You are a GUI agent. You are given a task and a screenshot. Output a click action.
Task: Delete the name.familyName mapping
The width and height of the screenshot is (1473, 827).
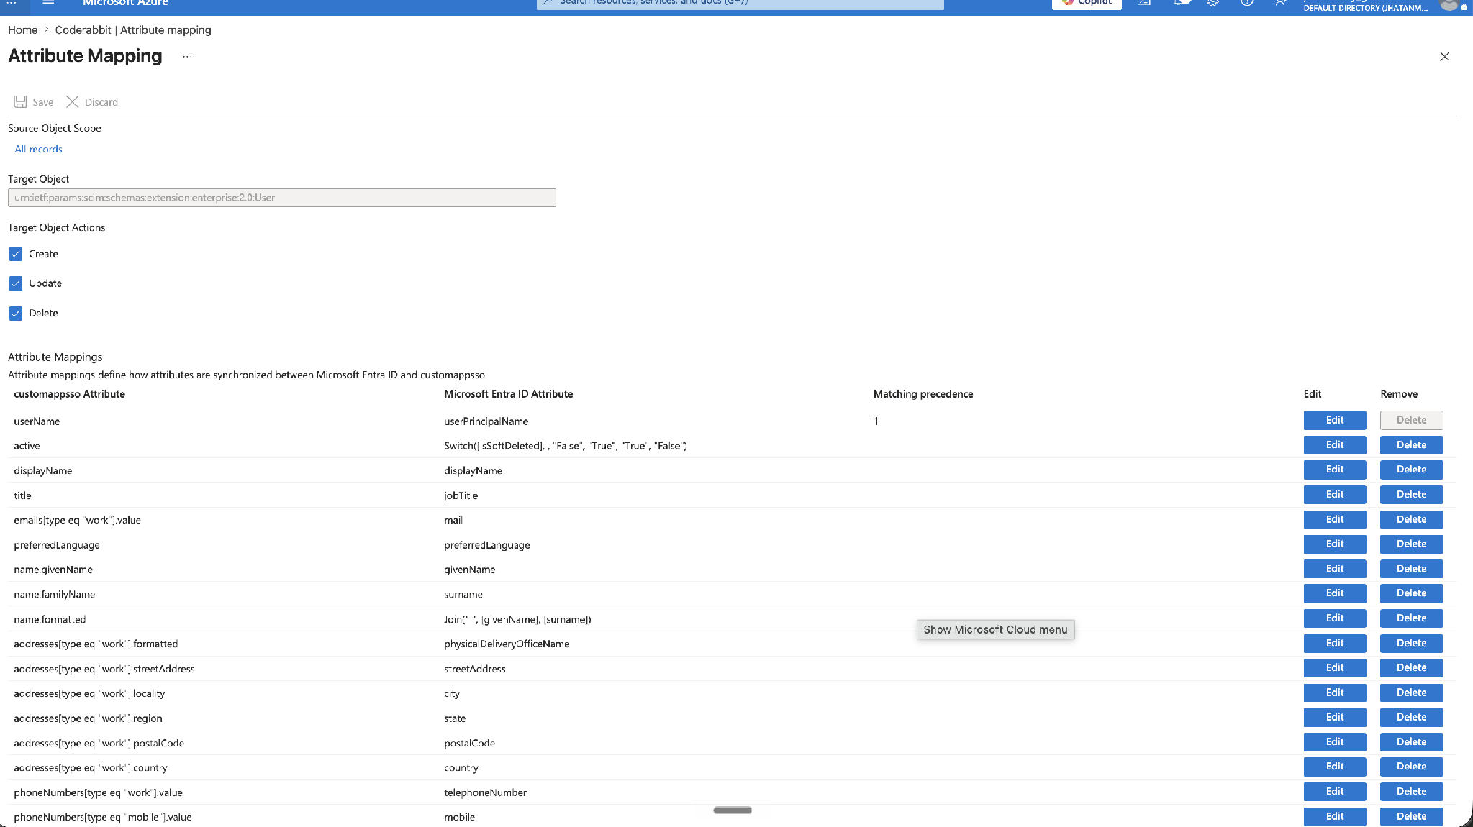(x=1411, y=593)
